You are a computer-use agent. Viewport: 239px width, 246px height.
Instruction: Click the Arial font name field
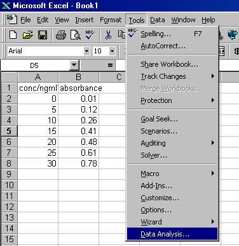45,51
